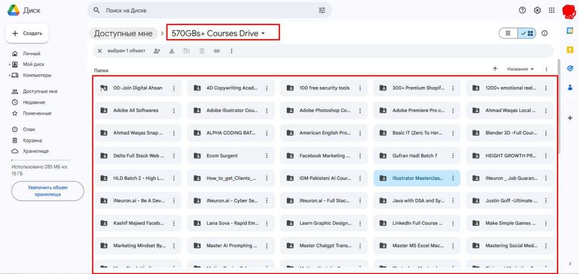Select the Facebook Marketing folder
579x274 pixels.
point(324,155)
